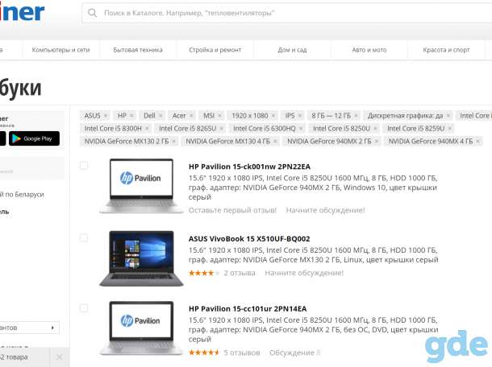
Task: Open the 2 отзыва reviews link
Action: pyautogui.click(x=240, y=273)
